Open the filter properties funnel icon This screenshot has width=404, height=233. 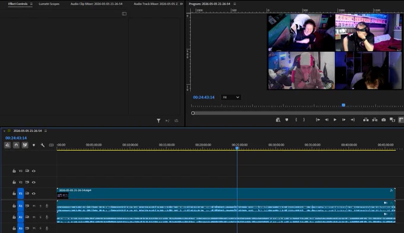tap(159, 121)
